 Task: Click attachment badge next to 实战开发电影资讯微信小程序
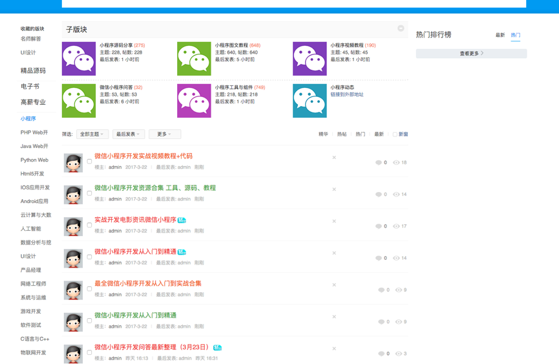point(182,220)
